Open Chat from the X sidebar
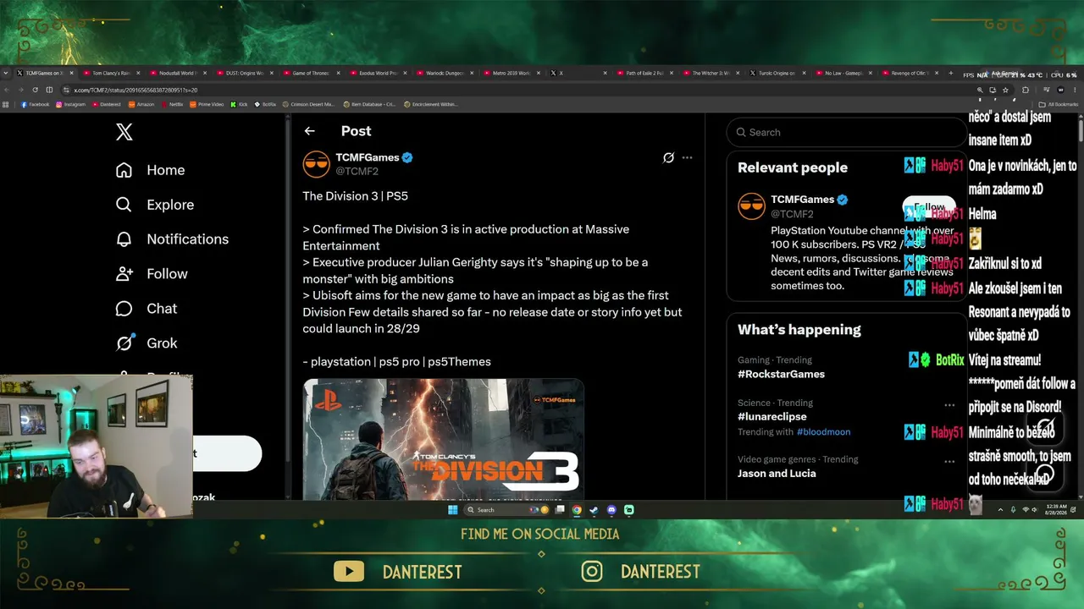 tap(146, 309)
